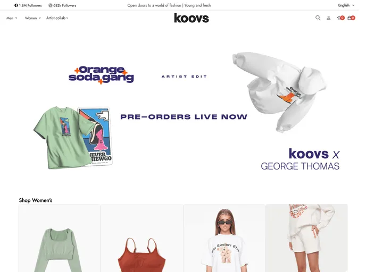
Task: Click the user account icon
Action: coord(328,18)
